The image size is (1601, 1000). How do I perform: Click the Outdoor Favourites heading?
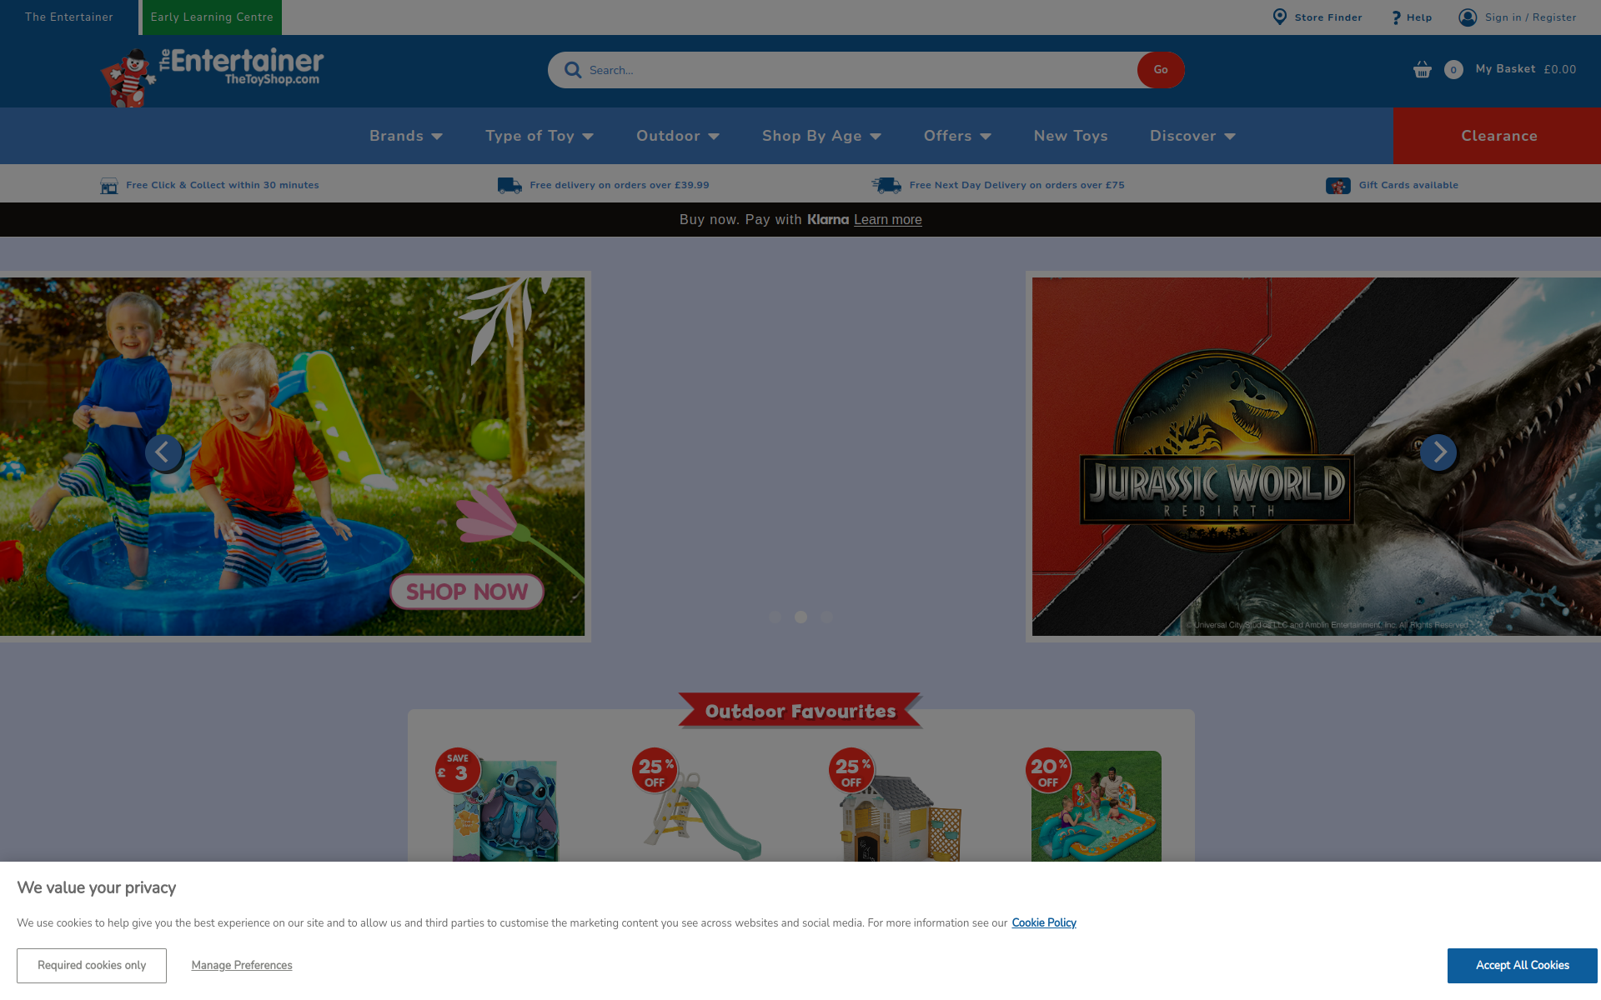point(800,711)
